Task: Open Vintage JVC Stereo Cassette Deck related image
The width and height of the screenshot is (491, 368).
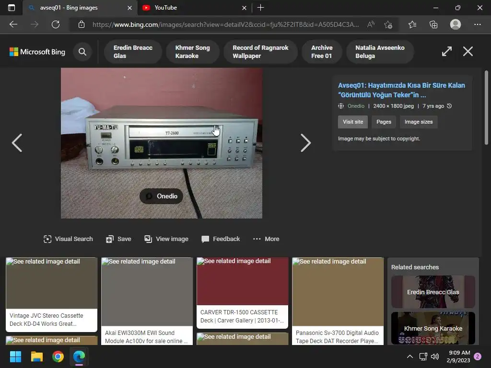Action: 52,295
